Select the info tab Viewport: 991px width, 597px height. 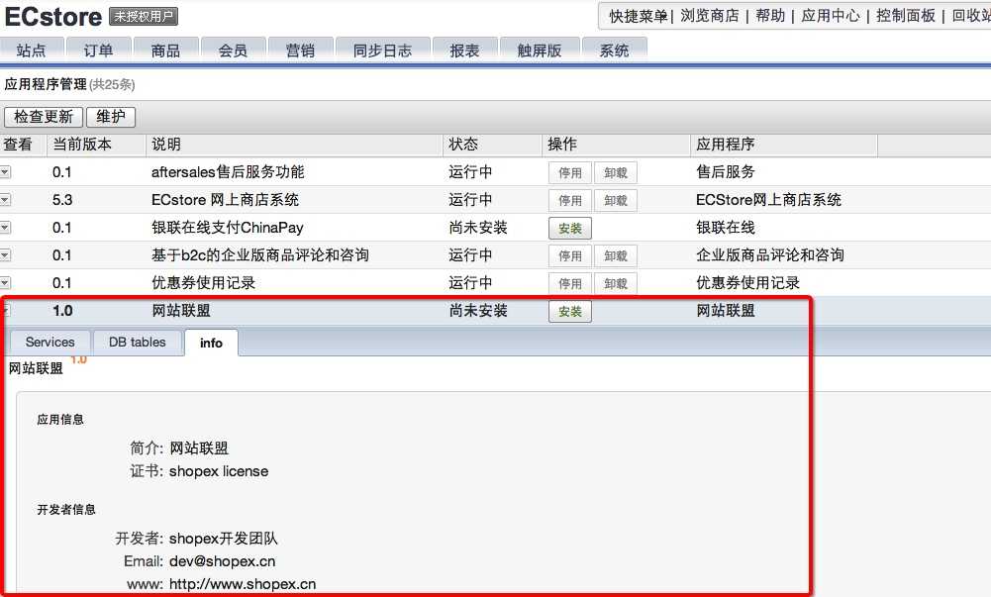point(211,343)
